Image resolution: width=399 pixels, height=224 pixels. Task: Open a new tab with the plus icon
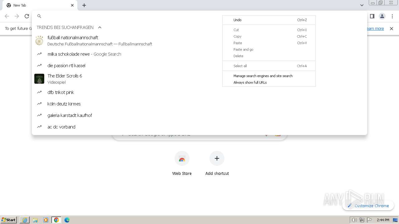84,5
